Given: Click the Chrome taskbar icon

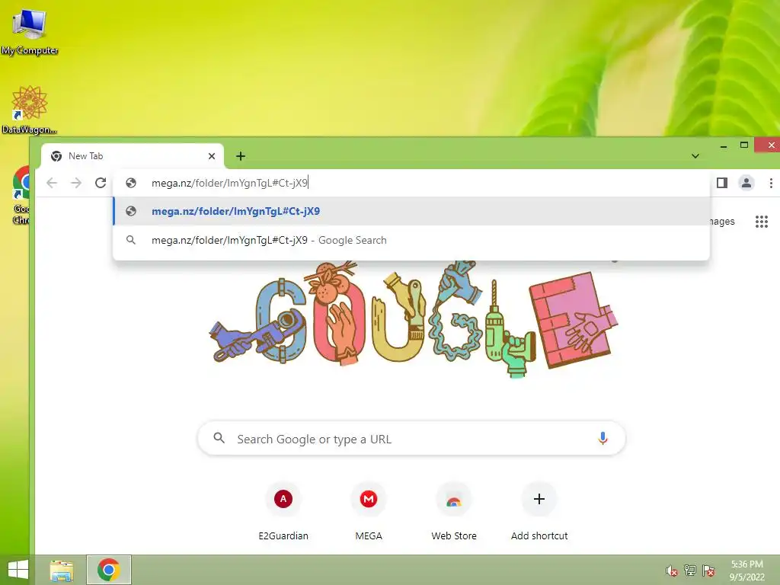Looking at the screenshot, I should pyautogui.click(x=108, y=570).
